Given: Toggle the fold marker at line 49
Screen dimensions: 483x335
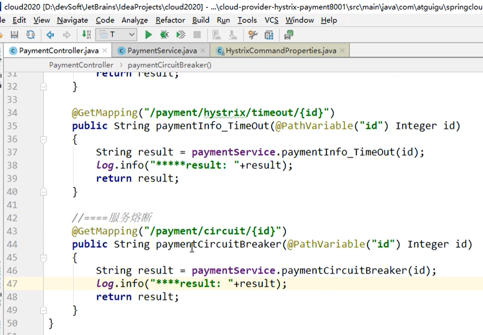Looking at the screenshot, I should 43,310.
